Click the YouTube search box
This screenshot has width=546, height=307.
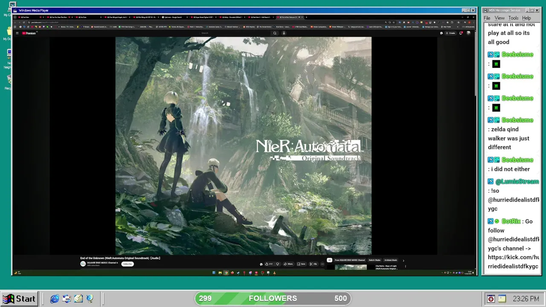point(235,33)
